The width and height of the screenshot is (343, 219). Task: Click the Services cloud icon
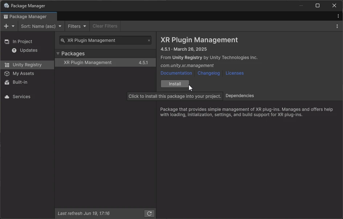point(7,96)
